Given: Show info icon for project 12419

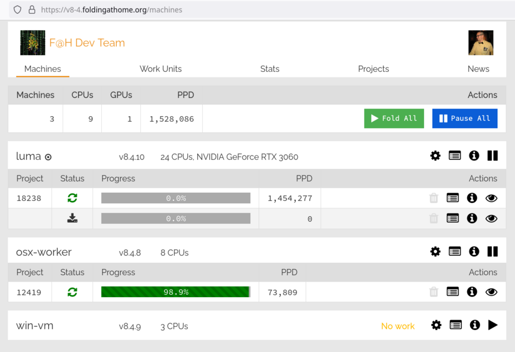Looking at the screenshot, I should click(x=472, y=292).
